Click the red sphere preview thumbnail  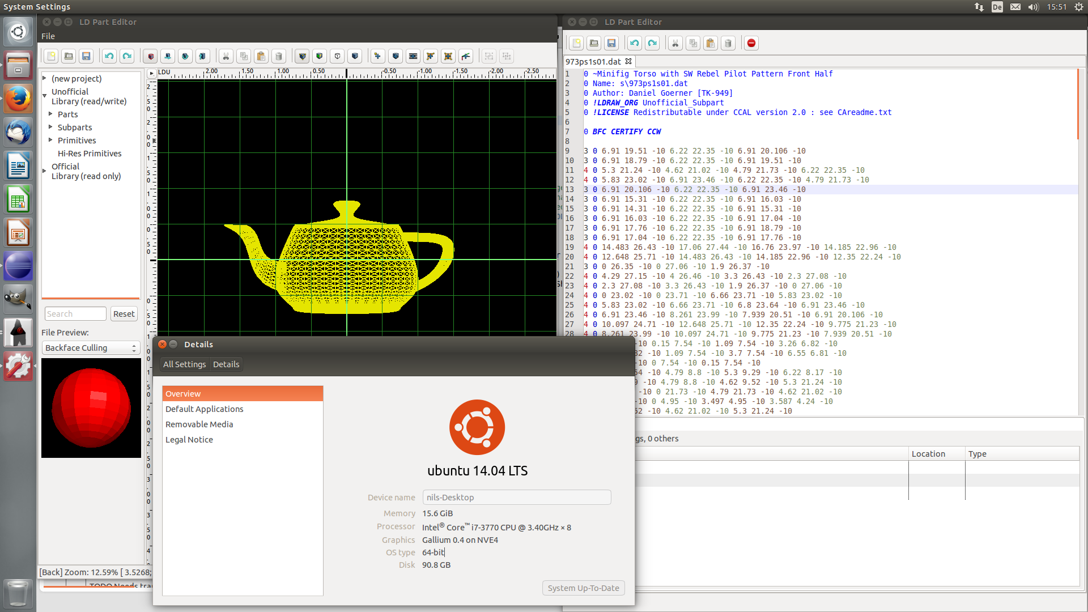pyautogui.click(x=91, y=407)
